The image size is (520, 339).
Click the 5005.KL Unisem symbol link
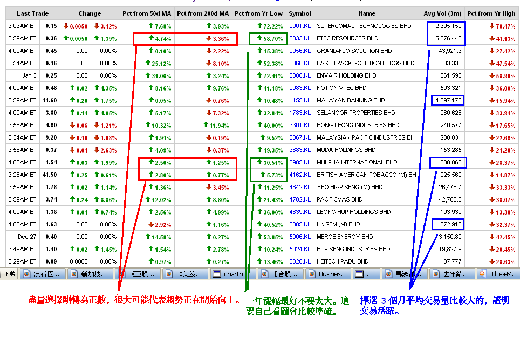[x=300, y=224]
